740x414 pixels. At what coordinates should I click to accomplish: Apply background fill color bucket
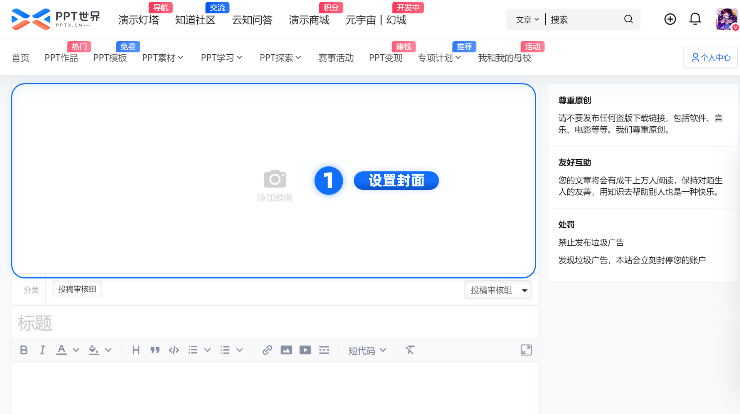point(93,350)
